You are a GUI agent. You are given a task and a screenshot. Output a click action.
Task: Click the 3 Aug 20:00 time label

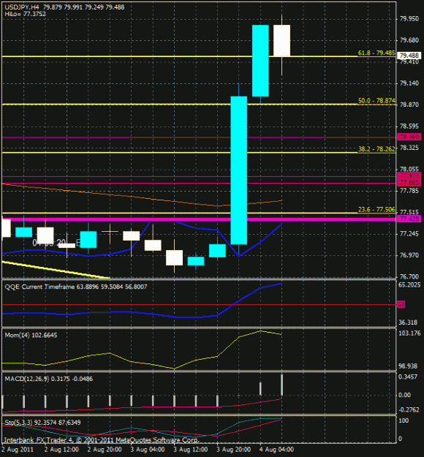tap(234, 450)
